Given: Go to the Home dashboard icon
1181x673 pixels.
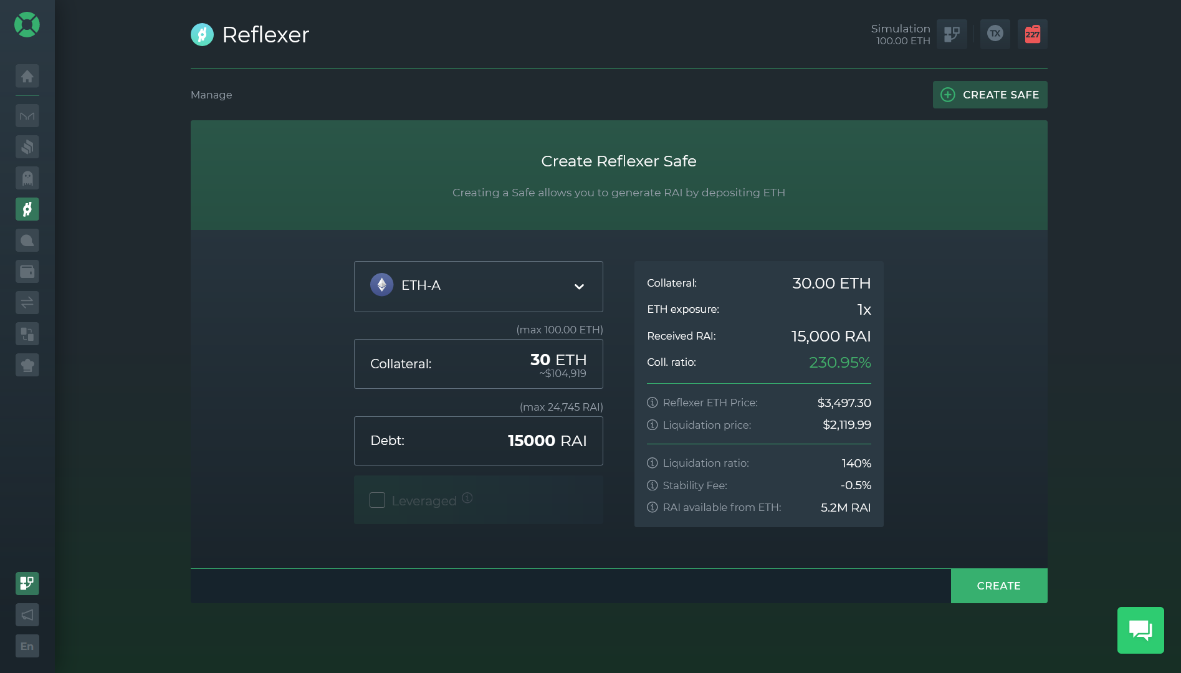Looking at the screenshot, I should click(27, 76).
